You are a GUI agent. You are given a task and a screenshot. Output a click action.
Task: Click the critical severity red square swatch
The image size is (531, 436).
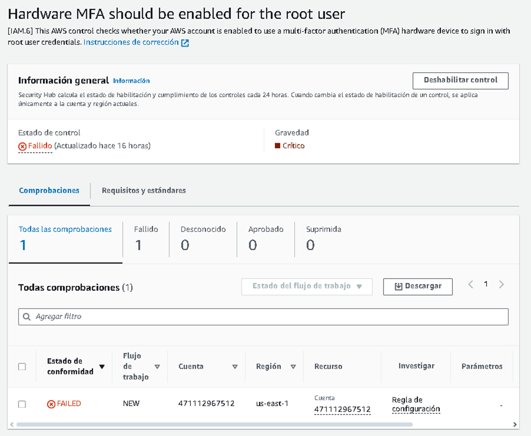(277, 146)
